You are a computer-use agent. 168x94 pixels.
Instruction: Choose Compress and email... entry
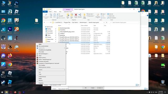point(44,62)
